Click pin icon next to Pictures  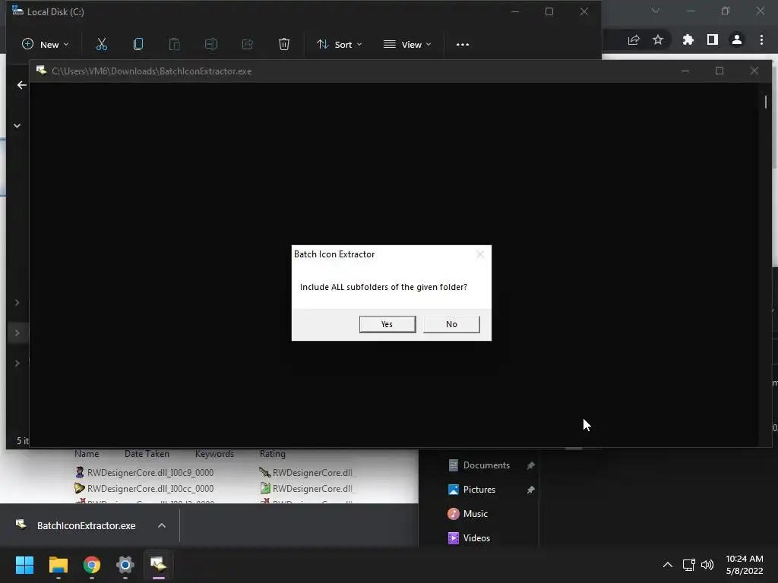[x=530, y=490]
